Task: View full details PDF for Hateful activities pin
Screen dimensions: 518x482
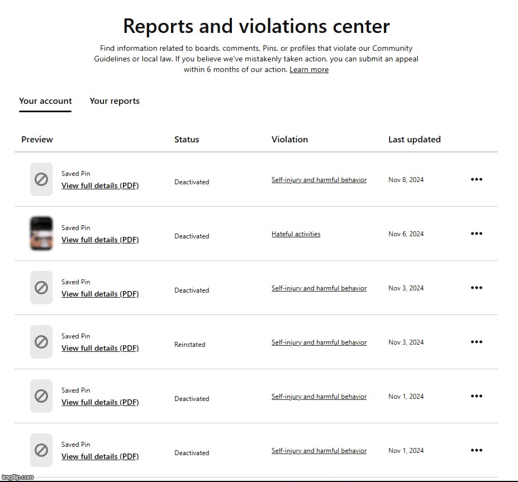Action: point(100,240)
